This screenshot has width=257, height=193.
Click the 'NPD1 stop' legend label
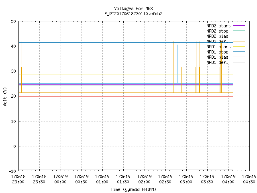(217, 52)
